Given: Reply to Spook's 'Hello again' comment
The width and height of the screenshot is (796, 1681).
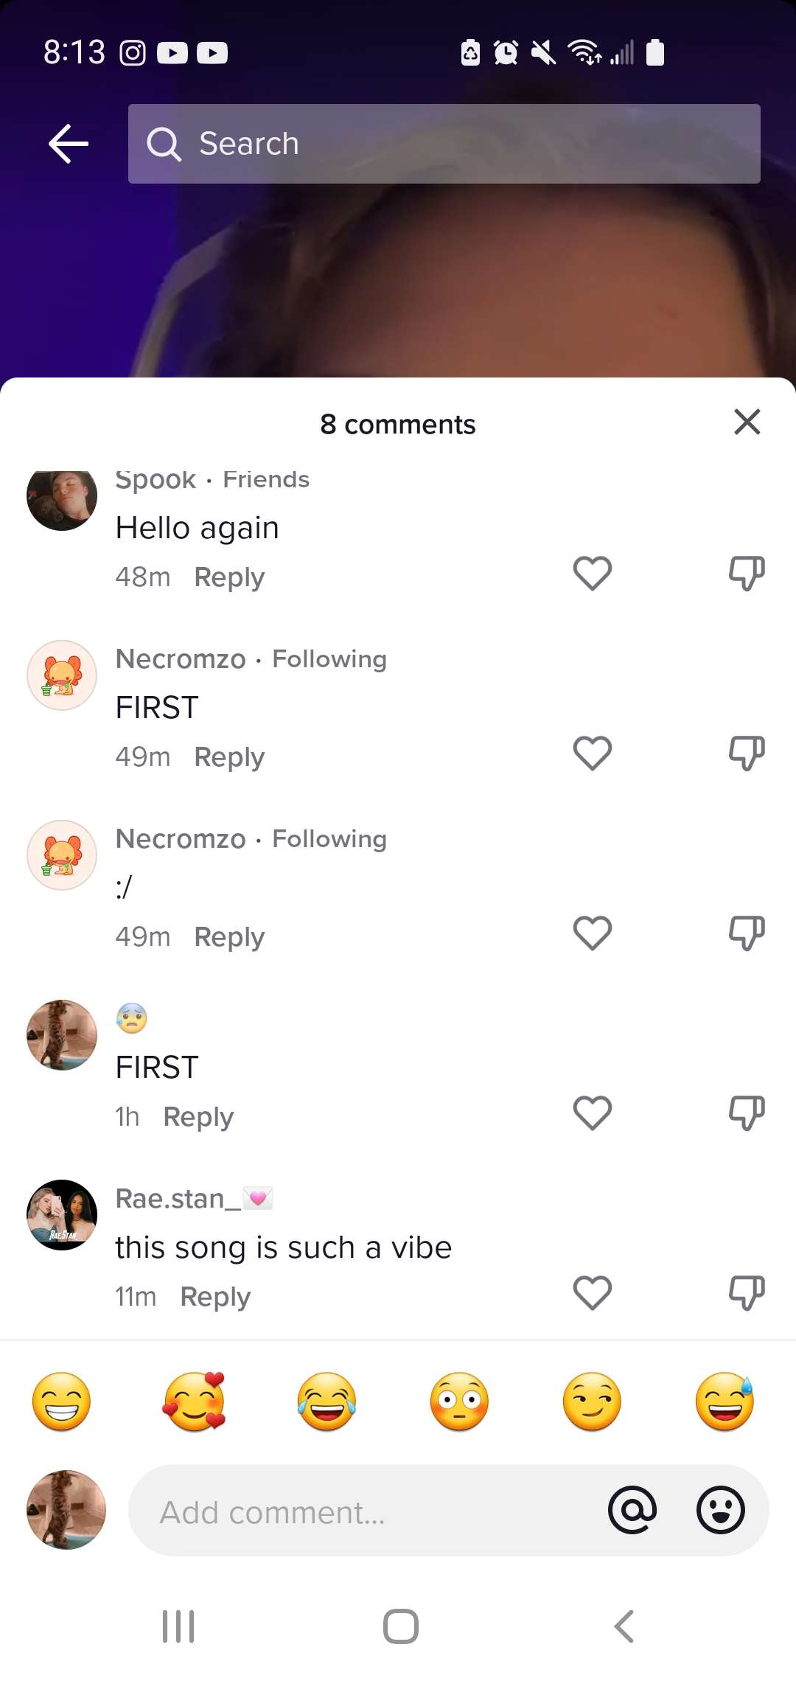Looking at the screenshot, I should click(x=229, y=577).
